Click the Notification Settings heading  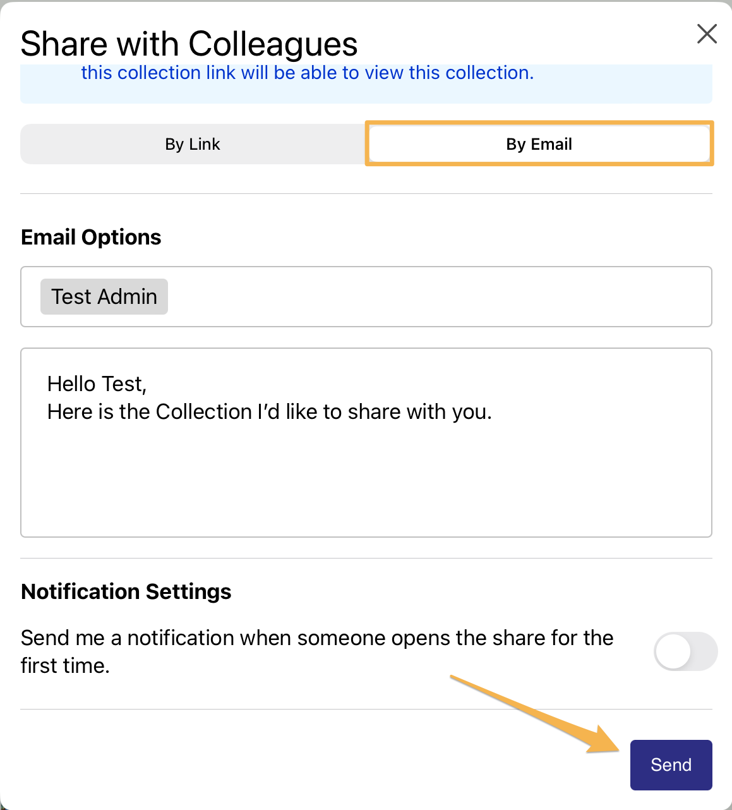126,591
